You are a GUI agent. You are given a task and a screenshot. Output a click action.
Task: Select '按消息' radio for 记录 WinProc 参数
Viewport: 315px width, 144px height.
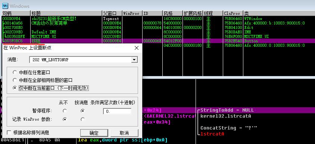82,120
